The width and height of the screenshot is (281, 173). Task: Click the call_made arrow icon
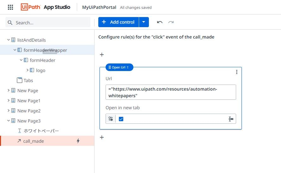19,141
